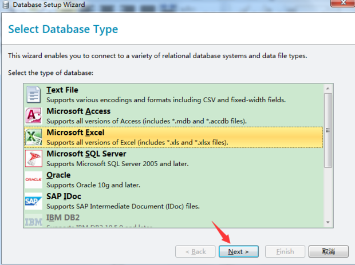Click the CSV and fixed-width fields description
Image resolution: width=355 pixels, height=265 pixels.
coord(166,100)
